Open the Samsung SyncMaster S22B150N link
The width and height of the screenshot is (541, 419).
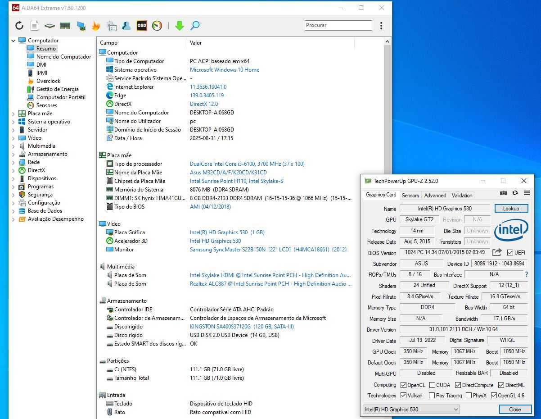(268, 250)
